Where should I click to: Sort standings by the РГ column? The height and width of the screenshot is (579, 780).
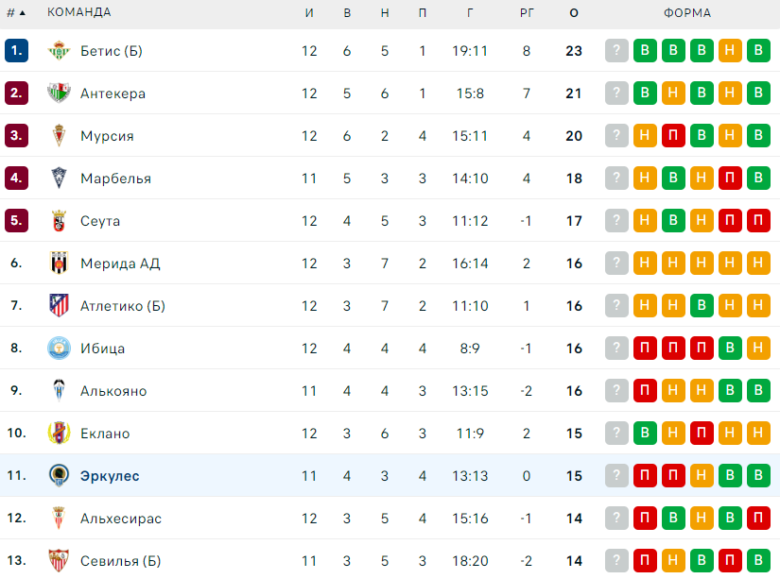[527, 12]
